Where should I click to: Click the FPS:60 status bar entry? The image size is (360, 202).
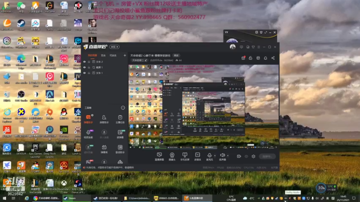point(220,167)
